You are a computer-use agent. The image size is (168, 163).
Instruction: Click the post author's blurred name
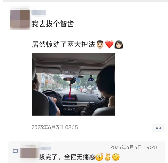(39, 13)
